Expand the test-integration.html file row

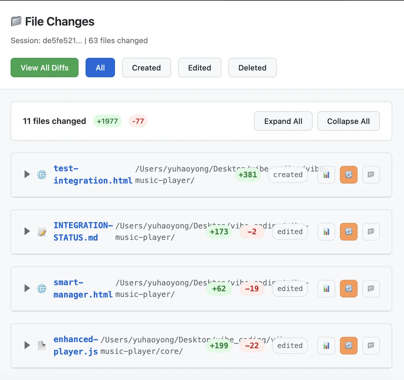27,174
